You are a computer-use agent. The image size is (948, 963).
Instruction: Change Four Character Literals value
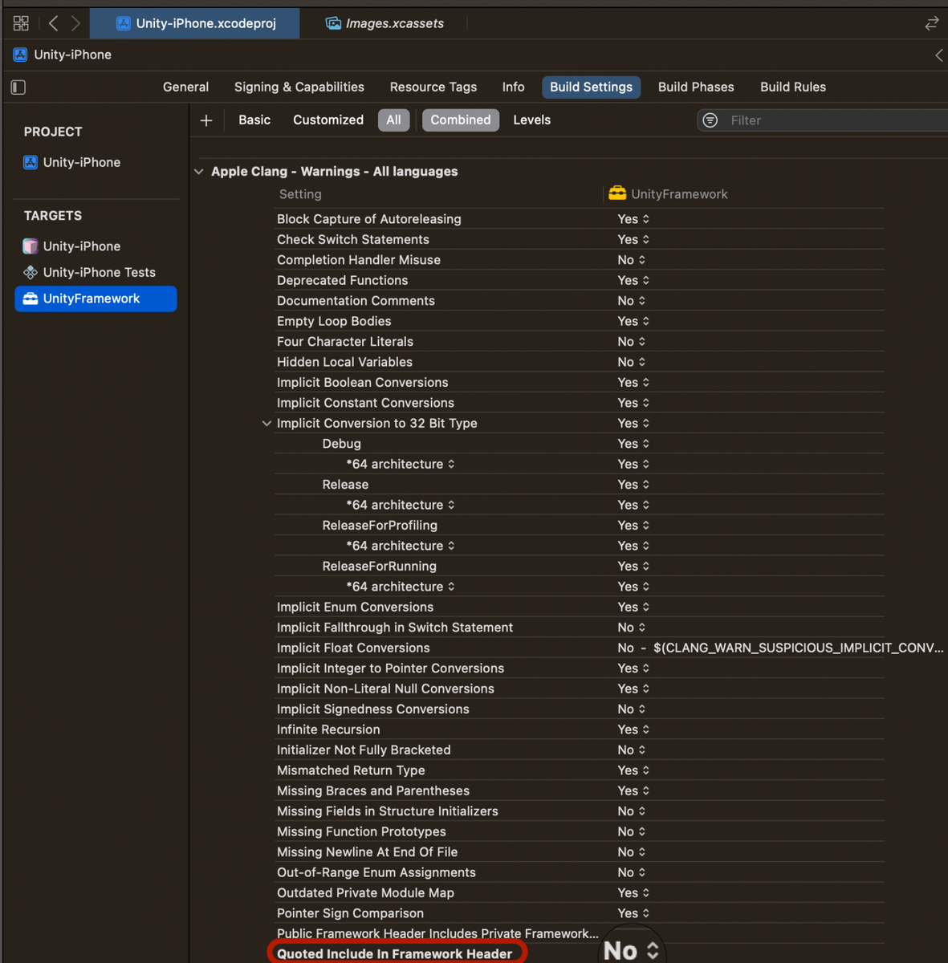(x=632, y=342)
